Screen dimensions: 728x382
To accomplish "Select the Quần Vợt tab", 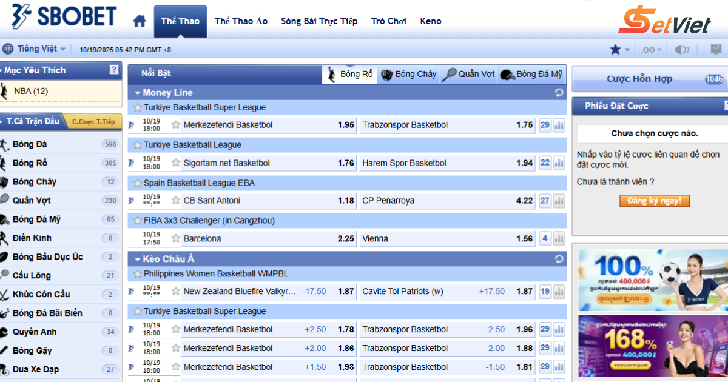I will click(468, 75).
